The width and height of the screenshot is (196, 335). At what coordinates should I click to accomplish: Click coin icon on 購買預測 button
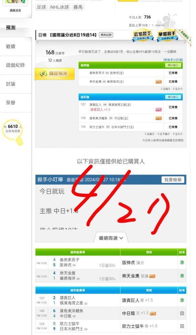tap(43, 74)
